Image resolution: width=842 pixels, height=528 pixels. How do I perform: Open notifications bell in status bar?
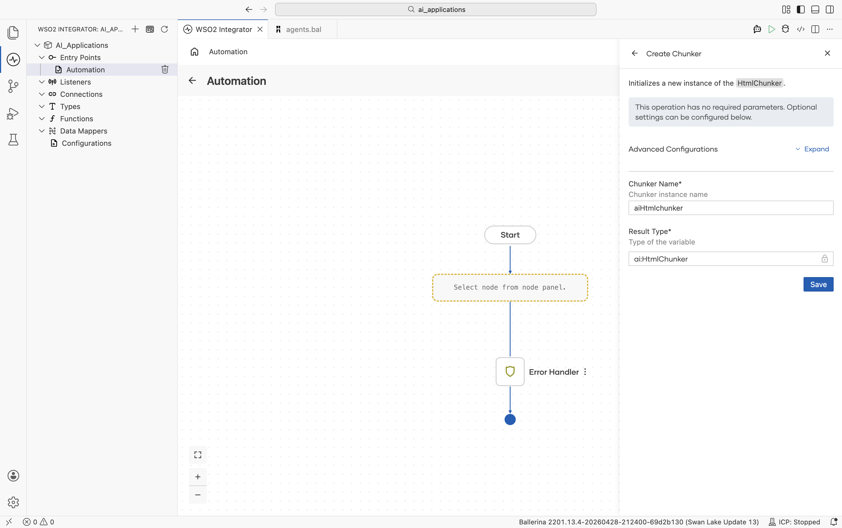[833, 522]
